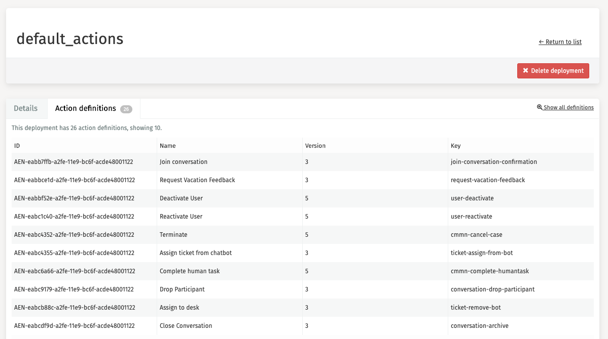Viewport: 608px width, 339px height.
Task: Open the Return to list link
Action: (560, 42)
